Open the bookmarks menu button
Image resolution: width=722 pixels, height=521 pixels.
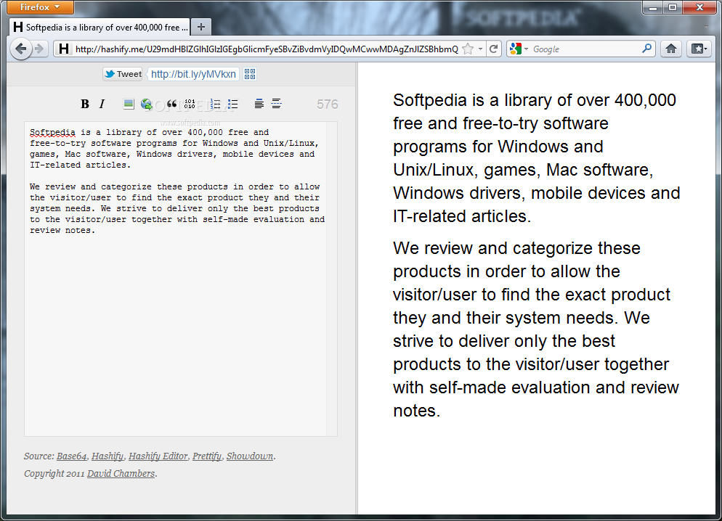pos(699,49)
